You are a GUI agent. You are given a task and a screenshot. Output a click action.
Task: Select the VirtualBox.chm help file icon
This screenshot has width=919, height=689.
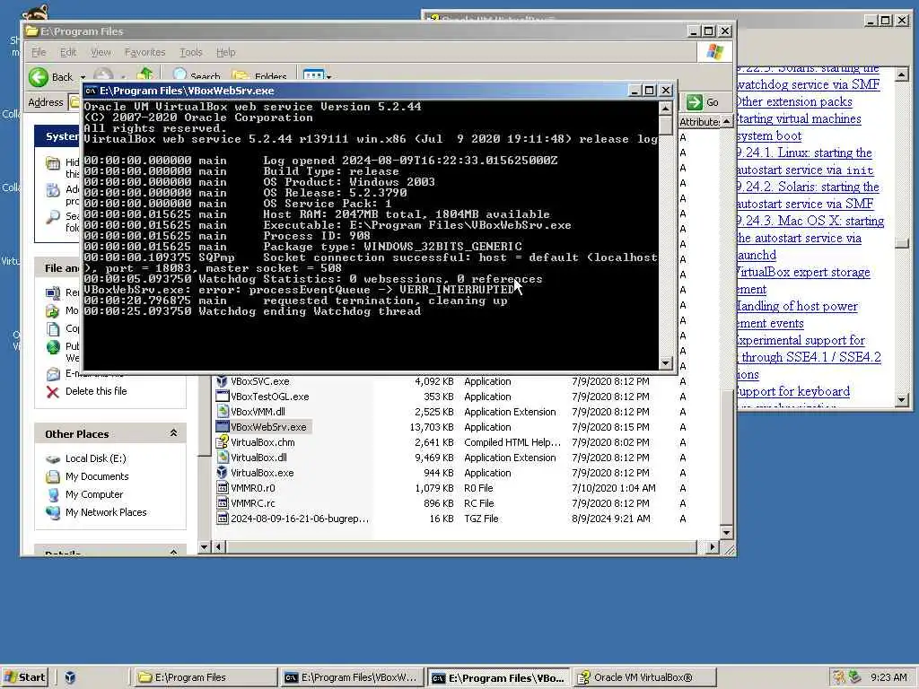pyautogui.click(x=222, y=442)
